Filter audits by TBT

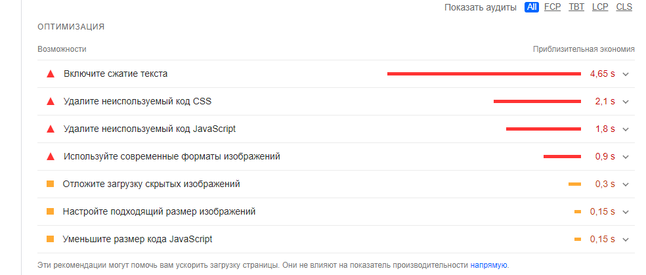576,7
